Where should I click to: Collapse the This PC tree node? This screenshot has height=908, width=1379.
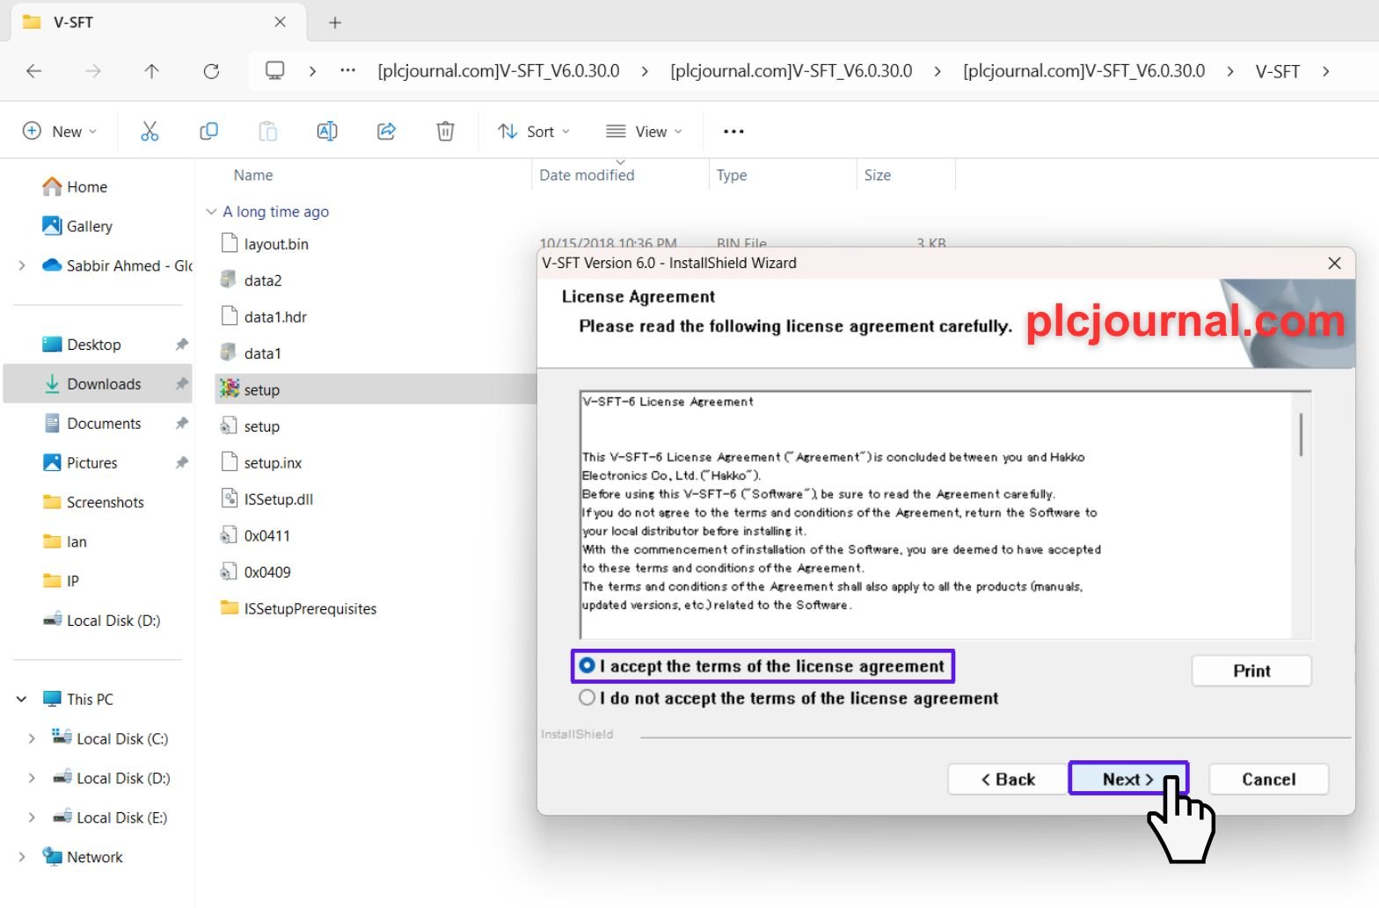22,699
